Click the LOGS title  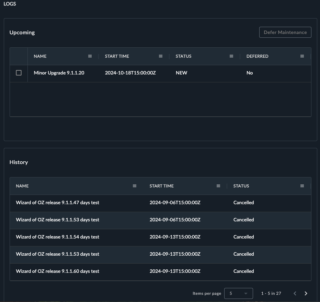point(10,4)
